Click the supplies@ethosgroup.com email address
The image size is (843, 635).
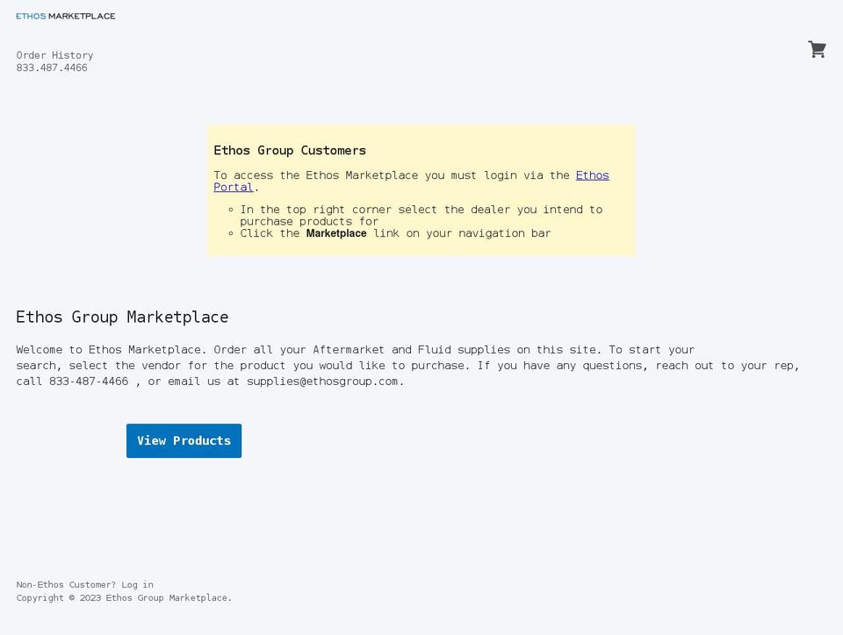(x=322, y=382)
